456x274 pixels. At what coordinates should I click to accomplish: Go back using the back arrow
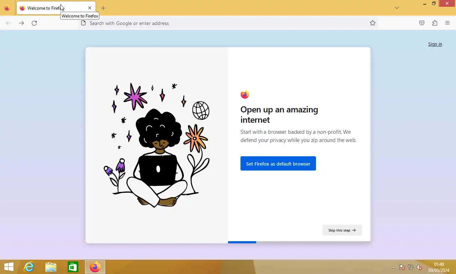click(9, 23)
